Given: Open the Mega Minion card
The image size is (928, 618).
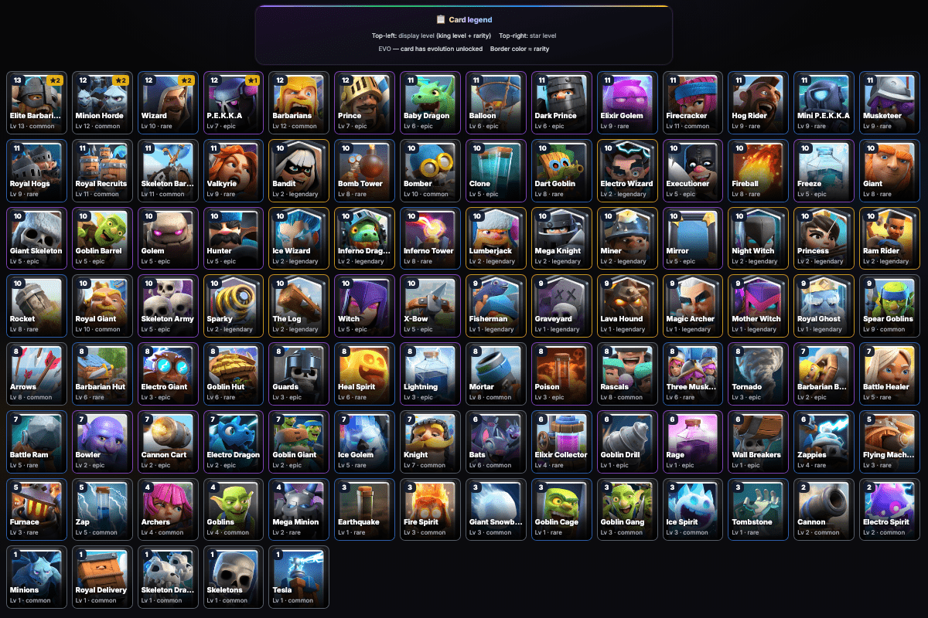Looking at the screenshot, I should pyautogui.click(x=299, y=509).
